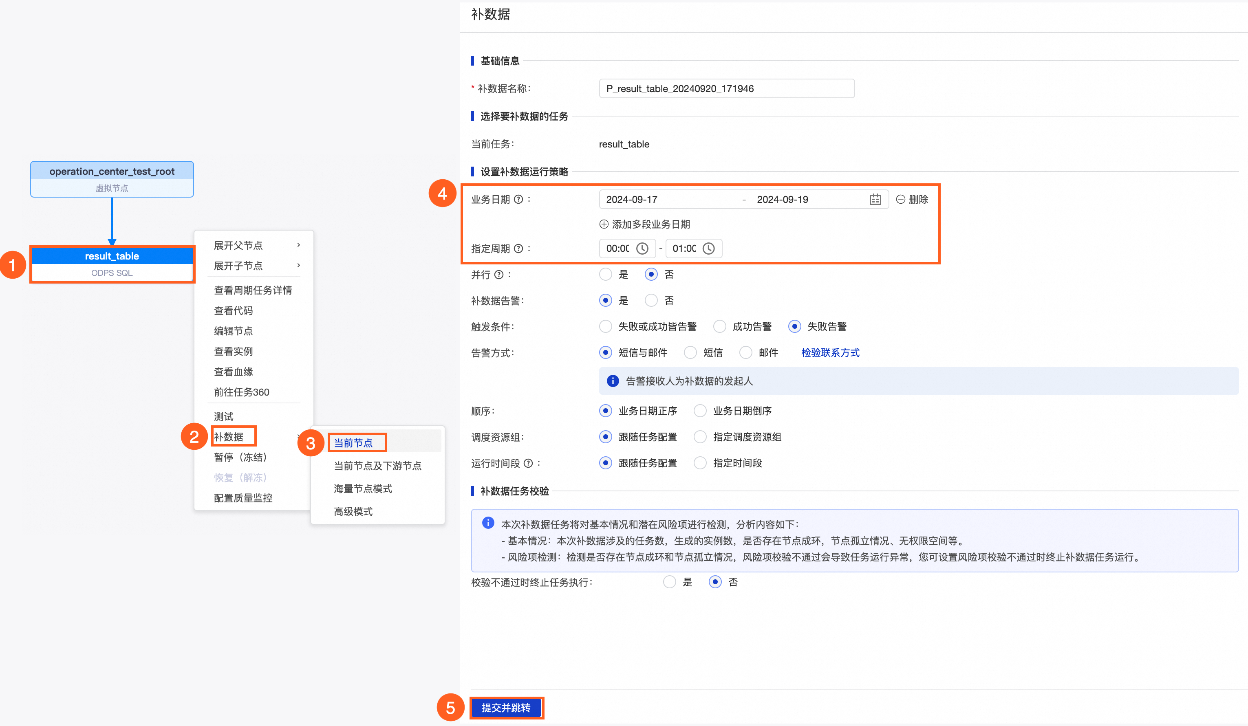Select 指定时间段 option

(x=700, y=463)
